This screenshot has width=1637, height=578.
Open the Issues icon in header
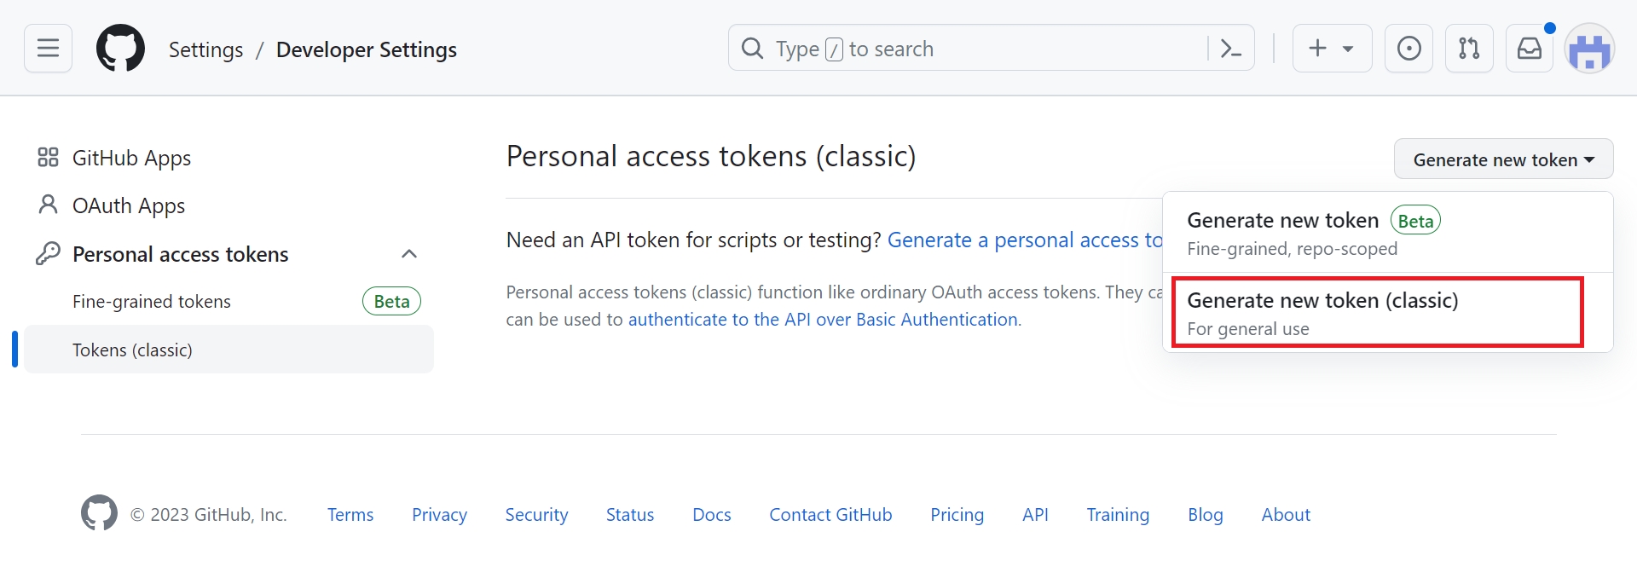coord(1409,49)
